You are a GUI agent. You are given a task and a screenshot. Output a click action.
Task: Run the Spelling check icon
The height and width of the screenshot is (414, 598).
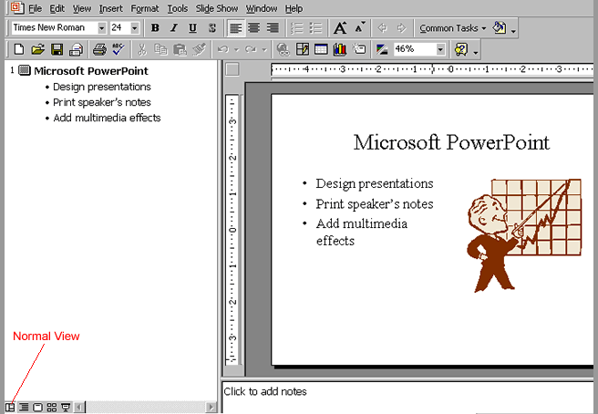click(x=117, y=49)
